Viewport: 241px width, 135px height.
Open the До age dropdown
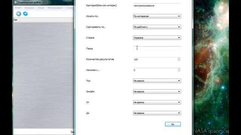(x=157, y=113)
